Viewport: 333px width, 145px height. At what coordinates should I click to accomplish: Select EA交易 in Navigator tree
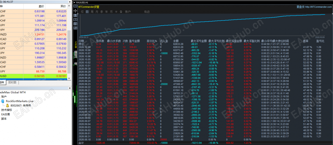click(x=6, y=114)
